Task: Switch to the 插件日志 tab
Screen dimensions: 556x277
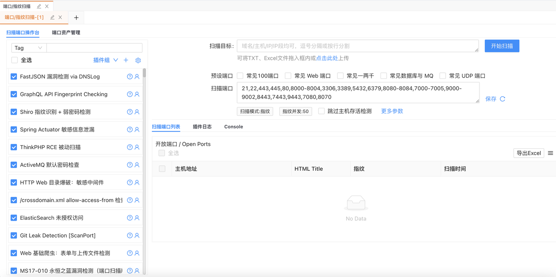Action: (202, 127)
